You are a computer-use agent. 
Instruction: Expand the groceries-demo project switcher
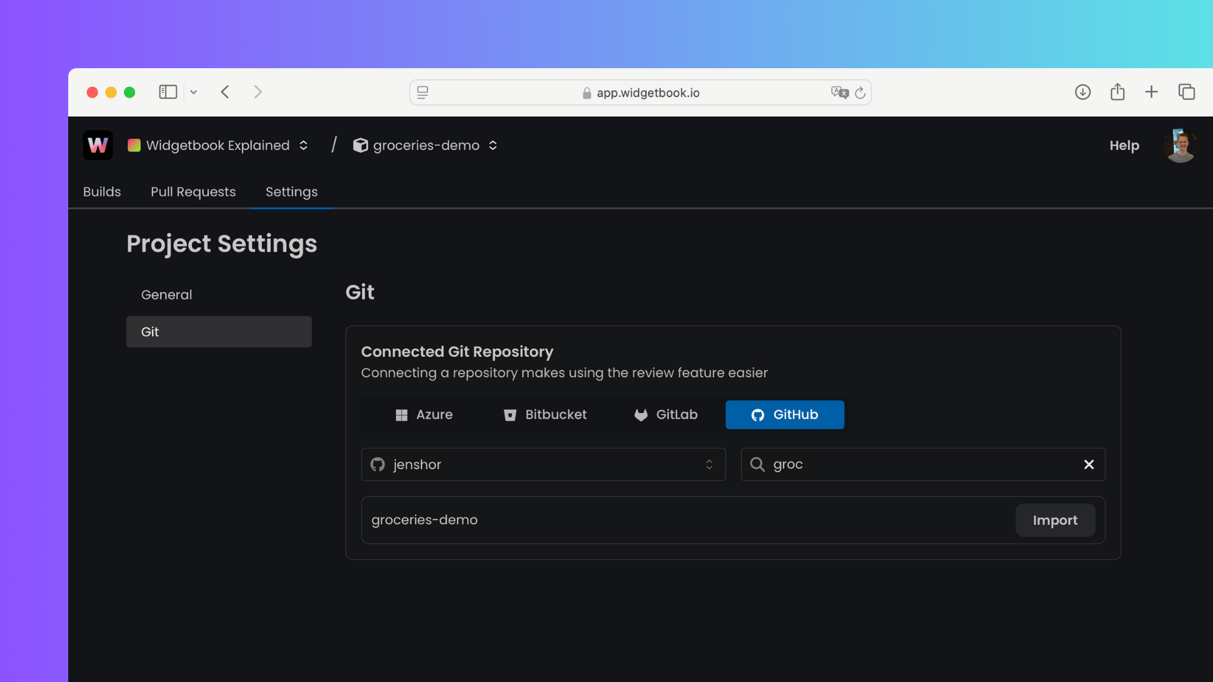coord(426,145)
